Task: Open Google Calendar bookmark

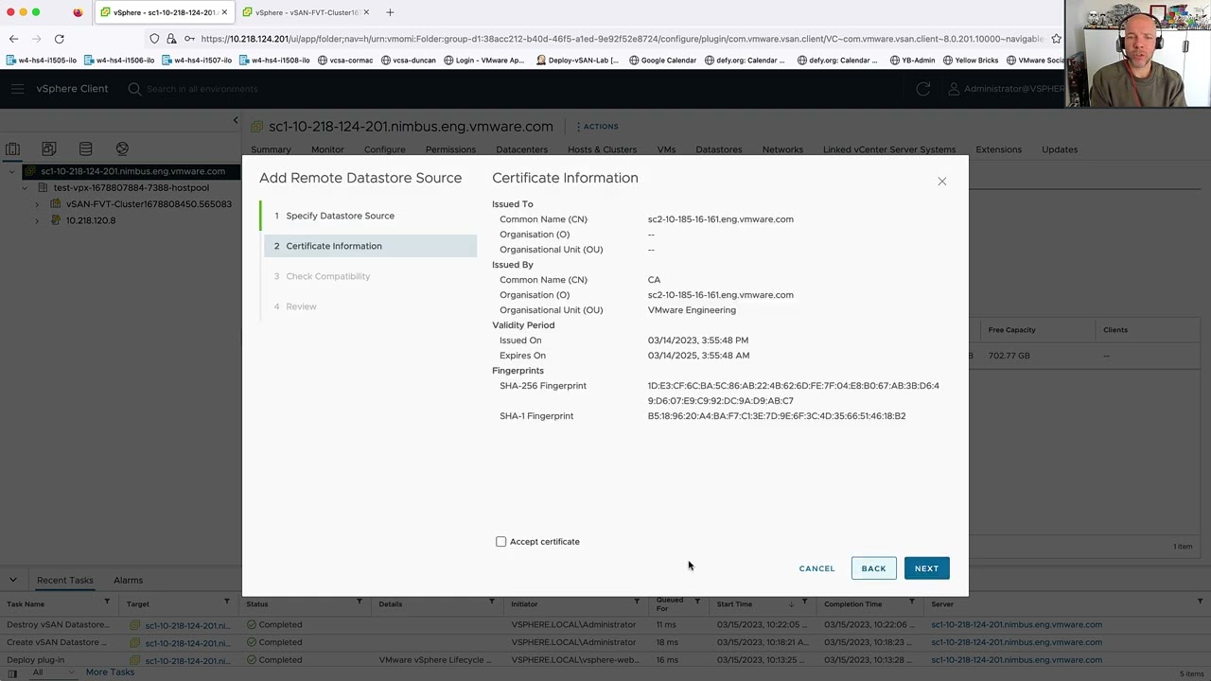Action: pos(662,61)
